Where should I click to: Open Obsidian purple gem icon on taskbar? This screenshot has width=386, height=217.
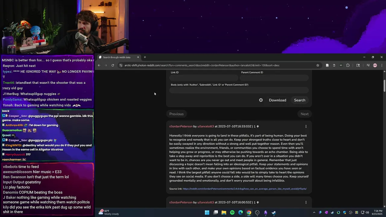266,212
